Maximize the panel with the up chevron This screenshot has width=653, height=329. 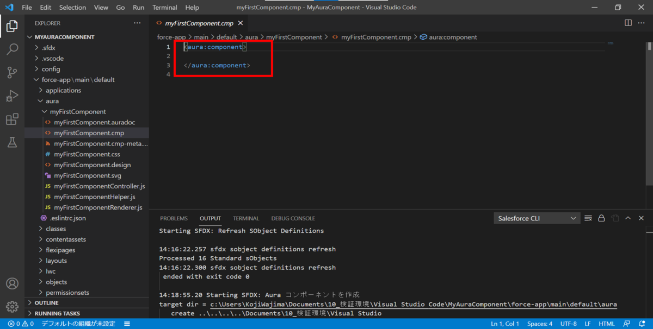click(x=628, y=218)
